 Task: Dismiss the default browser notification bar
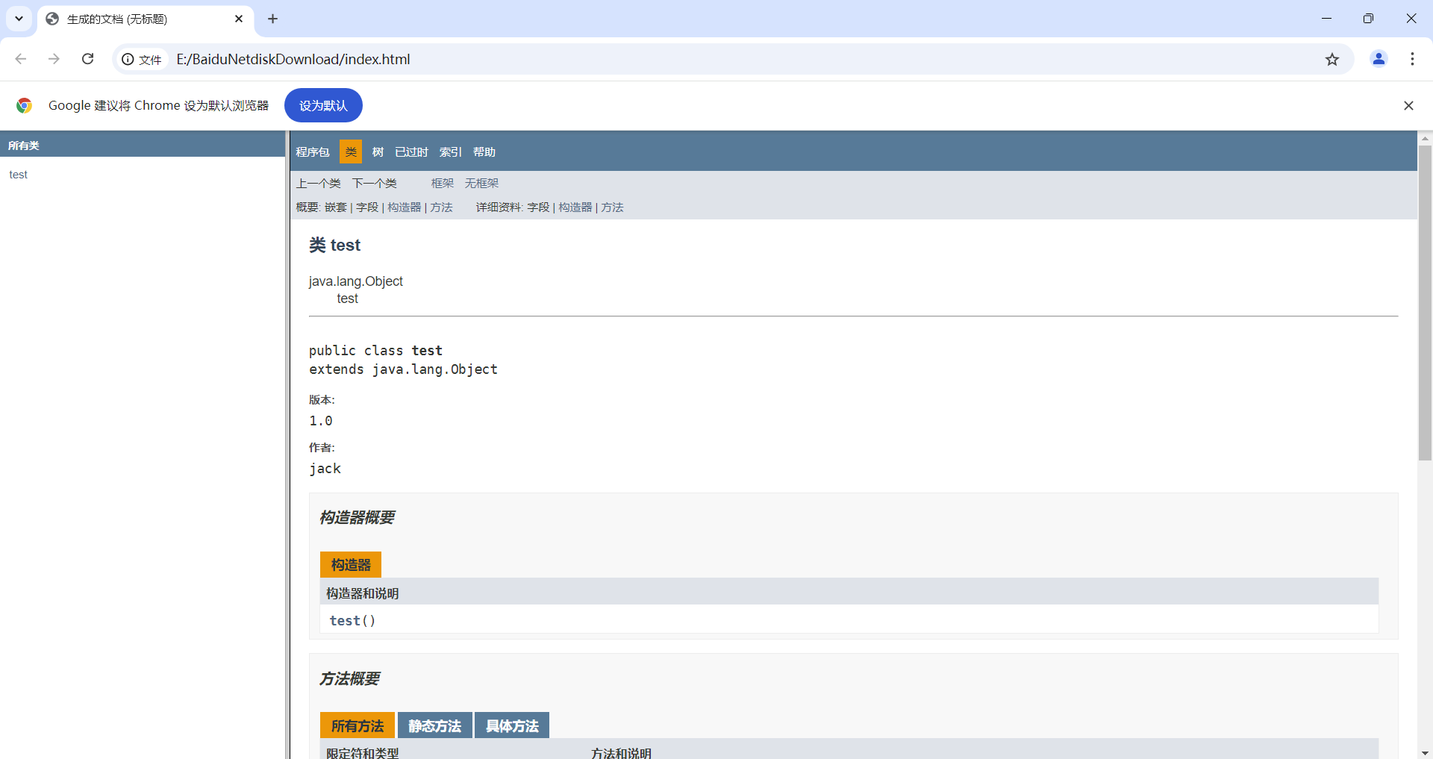pyautogui.click(x=1408, y=106)
